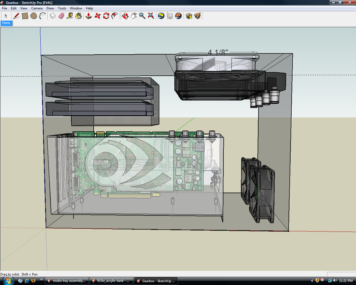Viewport: 356px width, 285px height.
Task: Click the network connection tray icon
Action: tap(330, 281)
